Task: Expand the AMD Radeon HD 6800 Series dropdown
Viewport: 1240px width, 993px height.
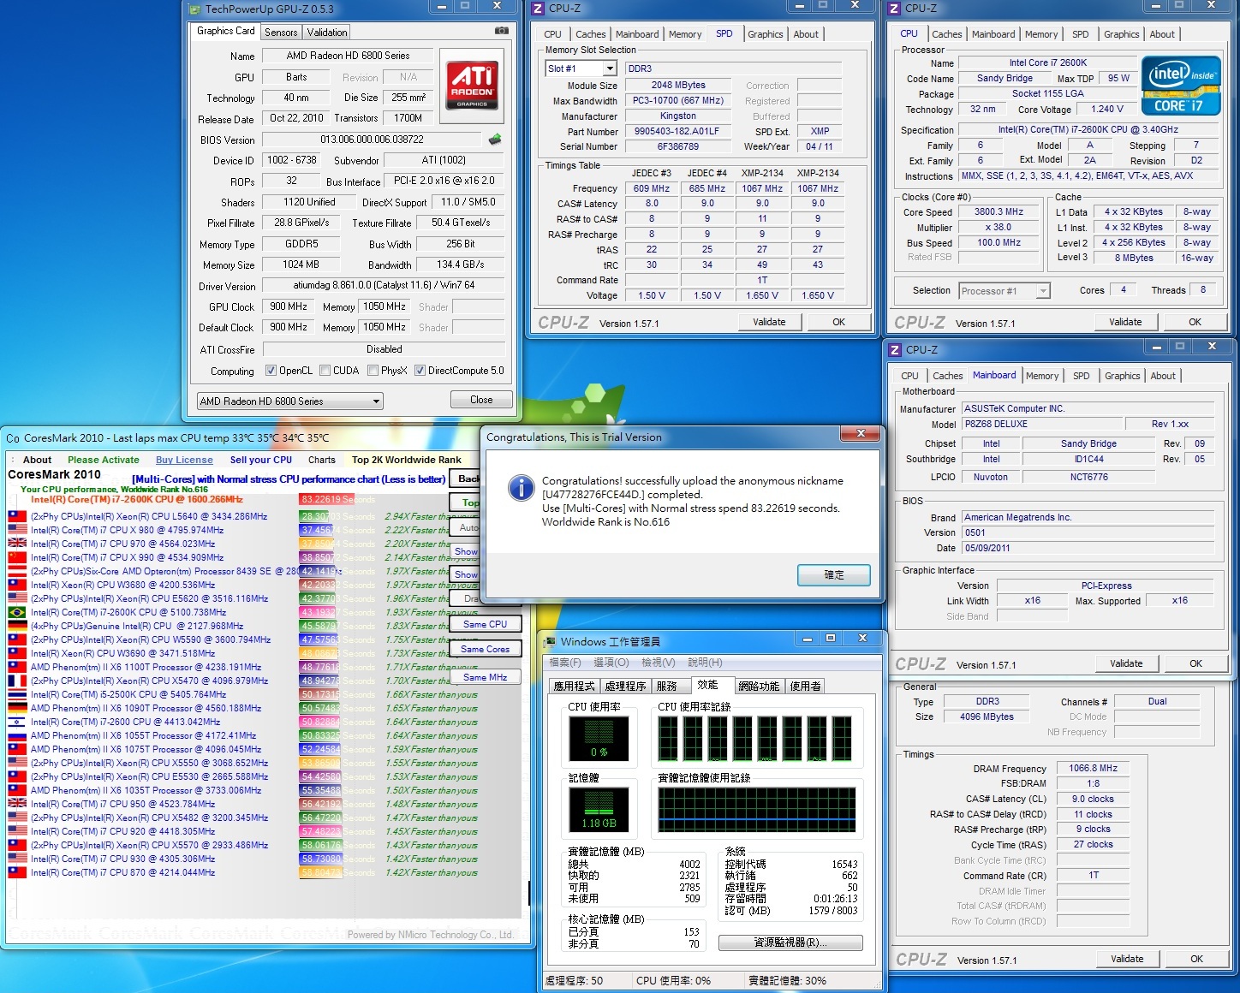Action: coord(375,401)
